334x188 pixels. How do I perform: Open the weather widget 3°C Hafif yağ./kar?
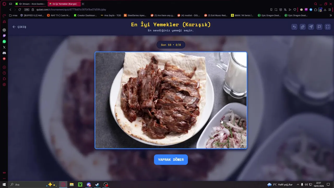click(x=280, y=185)
